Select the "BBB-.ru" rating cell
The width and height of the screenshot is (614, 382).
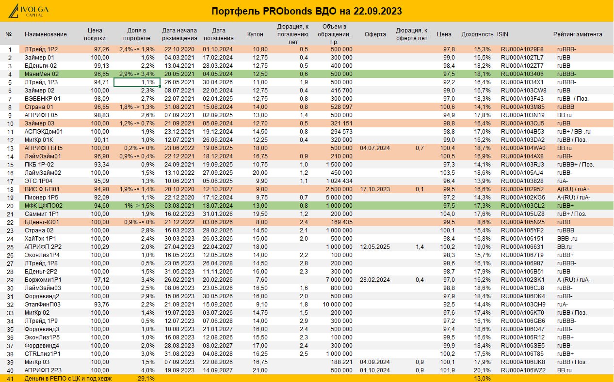tap(567, 239)
